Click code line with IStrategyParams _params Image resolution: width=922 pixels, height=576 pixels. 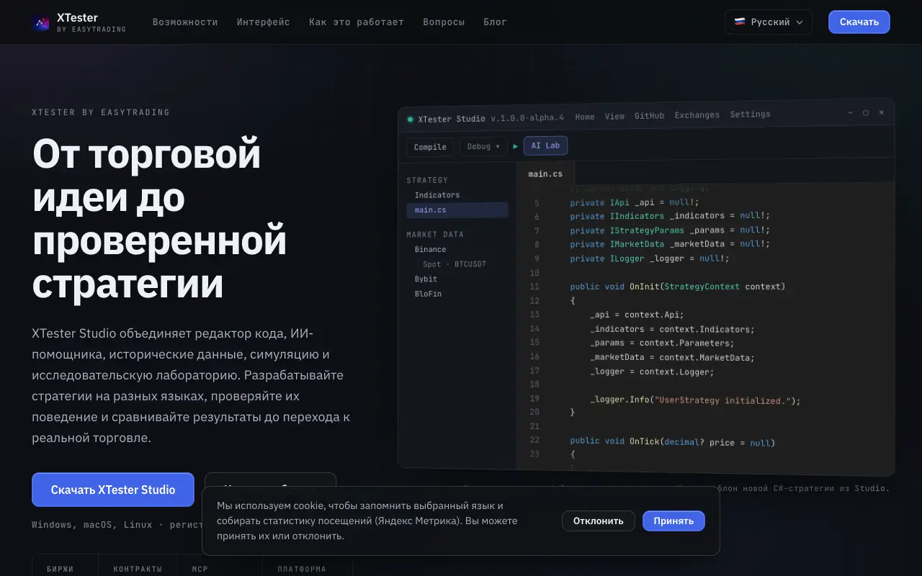coord(670,230)
